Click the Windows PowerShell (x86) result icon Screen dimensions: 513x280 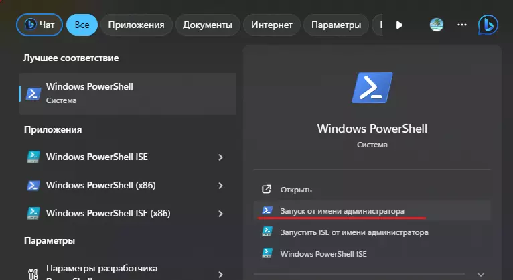[33, 186]
